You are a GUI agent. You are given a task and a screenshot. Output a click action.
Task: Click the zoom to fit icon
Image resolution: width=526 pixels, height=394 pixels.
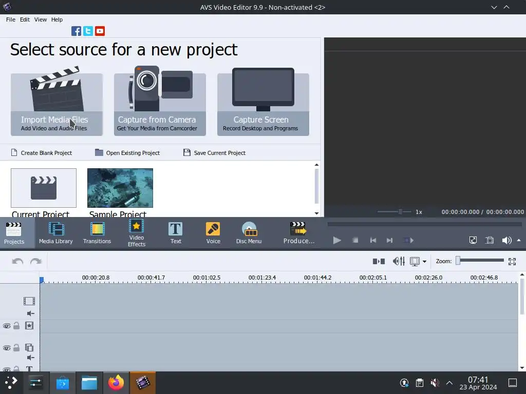tap(512, 261)
